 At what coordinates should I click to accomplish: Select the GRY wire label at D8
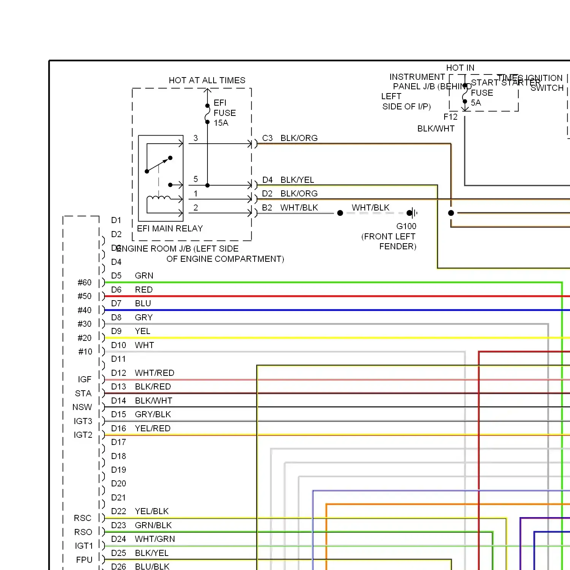tap(144, 317)
